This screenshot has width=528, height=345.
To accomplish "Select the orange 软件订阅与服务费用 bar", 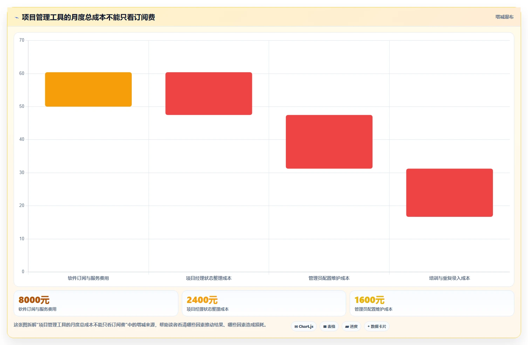I will (88, 89).
